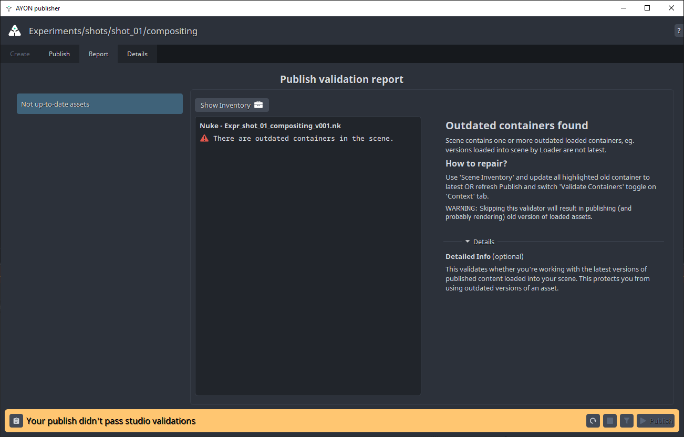Select 'Not up-to-date assets' validation item
The image size is (684, 437).
point(100,104)
